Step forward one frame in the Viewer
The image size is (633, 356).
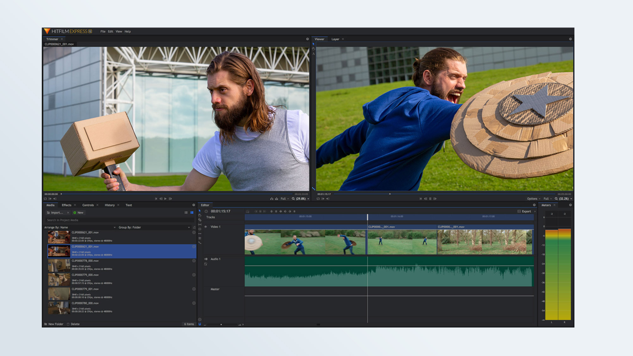pos(435,199)
